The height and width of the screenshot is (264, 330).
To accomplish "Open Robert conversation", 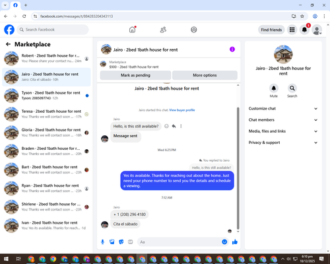I will (46, 58).
